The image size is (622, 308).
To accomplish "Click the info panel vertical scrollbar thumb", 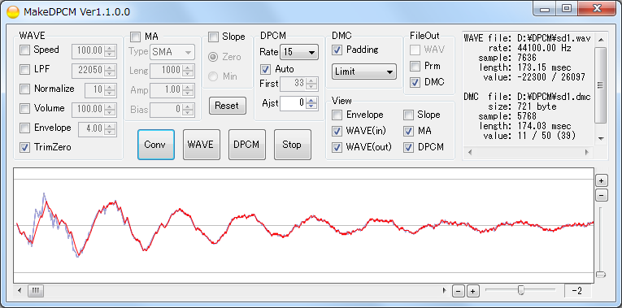I will point(601,85).
